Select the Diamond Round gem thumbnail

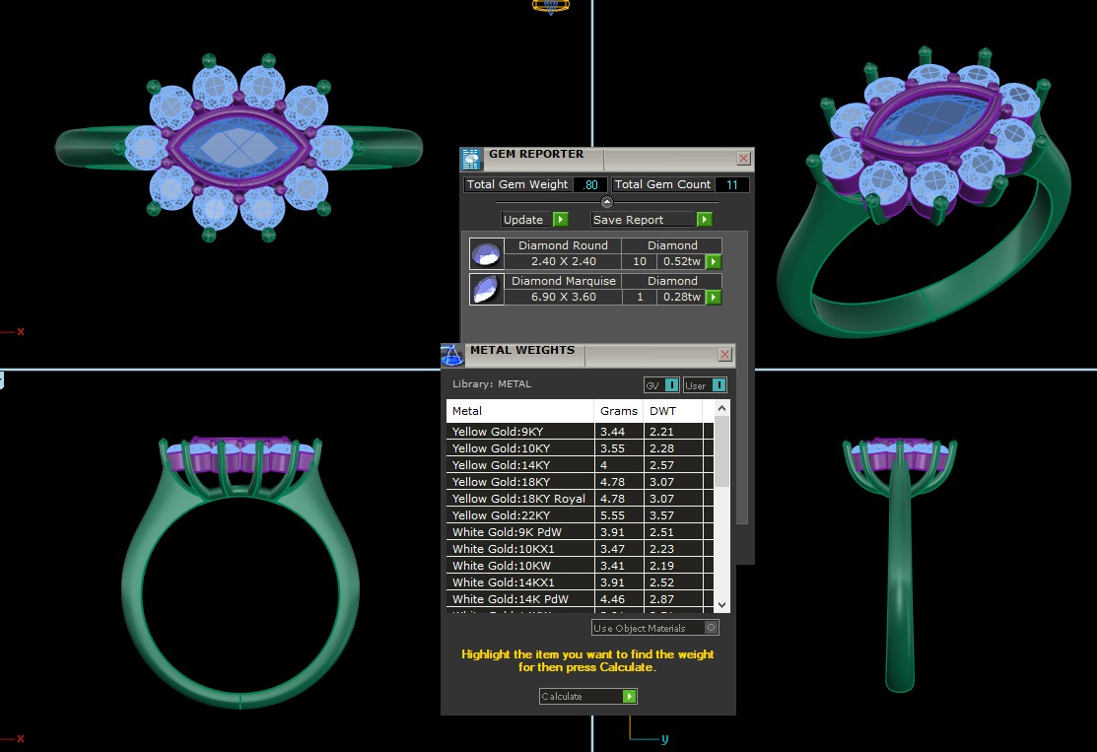[486, 254]
